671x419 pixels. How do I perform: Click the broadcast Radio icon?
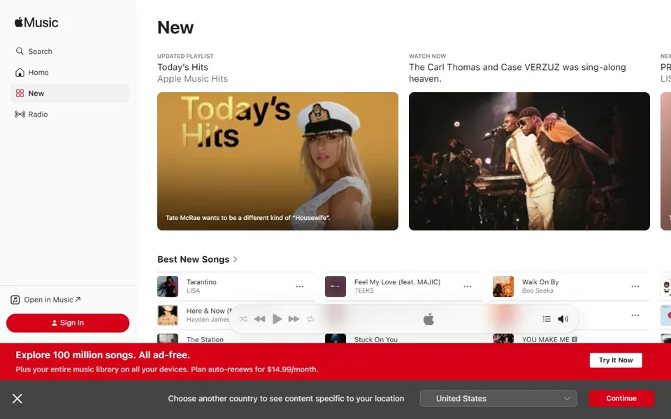tap(20, 114)
